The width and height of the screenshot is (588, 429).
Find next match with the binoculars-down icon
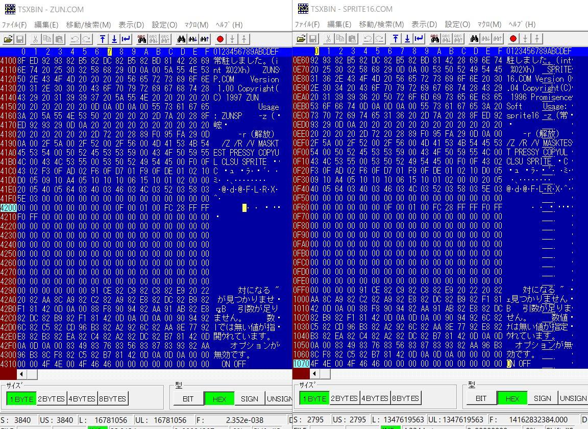(x=192, y=38)
